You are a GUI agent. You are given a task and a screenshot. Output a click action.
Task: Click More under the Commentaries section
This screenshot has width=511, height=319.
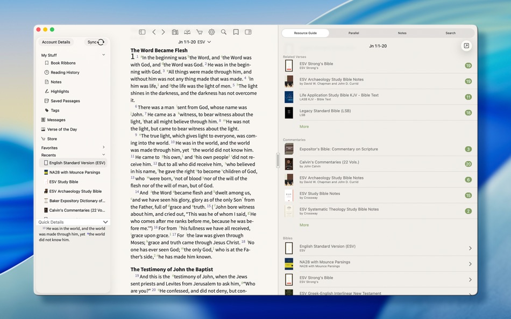pyautogui.click(x=304, y=224)
